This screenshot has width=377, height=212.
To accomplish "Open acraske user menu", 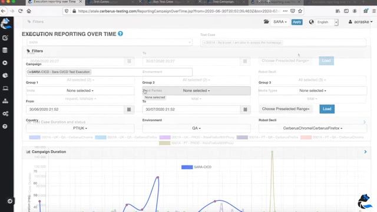I will [x=361, y=22].
